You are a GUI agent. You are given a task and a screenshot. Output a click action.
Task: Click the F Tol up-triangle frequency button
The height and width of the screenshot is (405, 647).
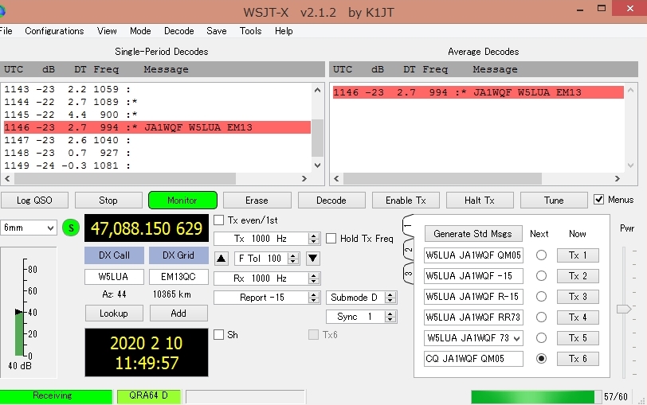pyautogui.click(x=222, y=259)
